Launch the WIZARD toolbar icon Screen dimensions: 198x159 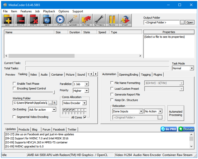pos(73,20)
